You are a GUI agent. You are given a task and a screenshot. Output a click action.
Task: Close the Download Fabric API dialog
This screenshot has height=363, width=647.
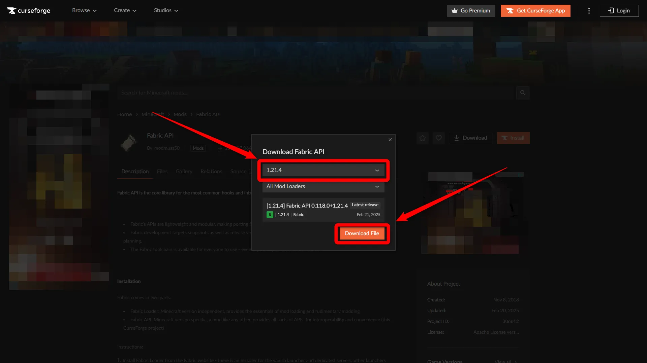(x=390, y=140)
